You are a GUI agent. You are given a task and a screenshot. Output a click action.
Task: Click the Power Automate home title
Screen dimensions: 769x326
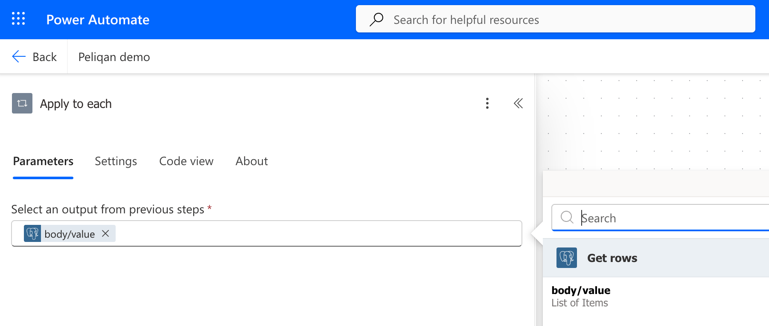click(98, 20)
